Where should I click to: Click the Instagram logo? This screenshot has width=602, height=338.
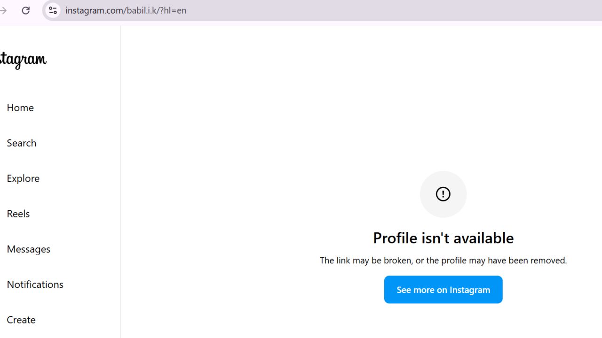pyautogui.click(x=23, y=60)
